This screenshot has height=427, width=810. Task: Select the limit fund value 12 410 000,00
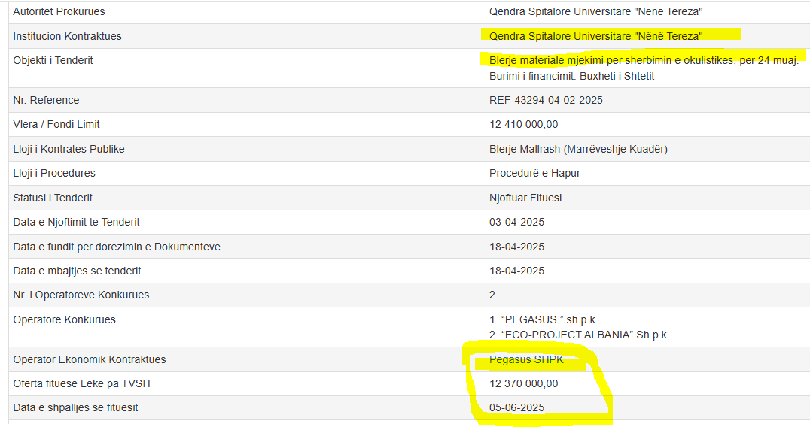pos(523,124)
